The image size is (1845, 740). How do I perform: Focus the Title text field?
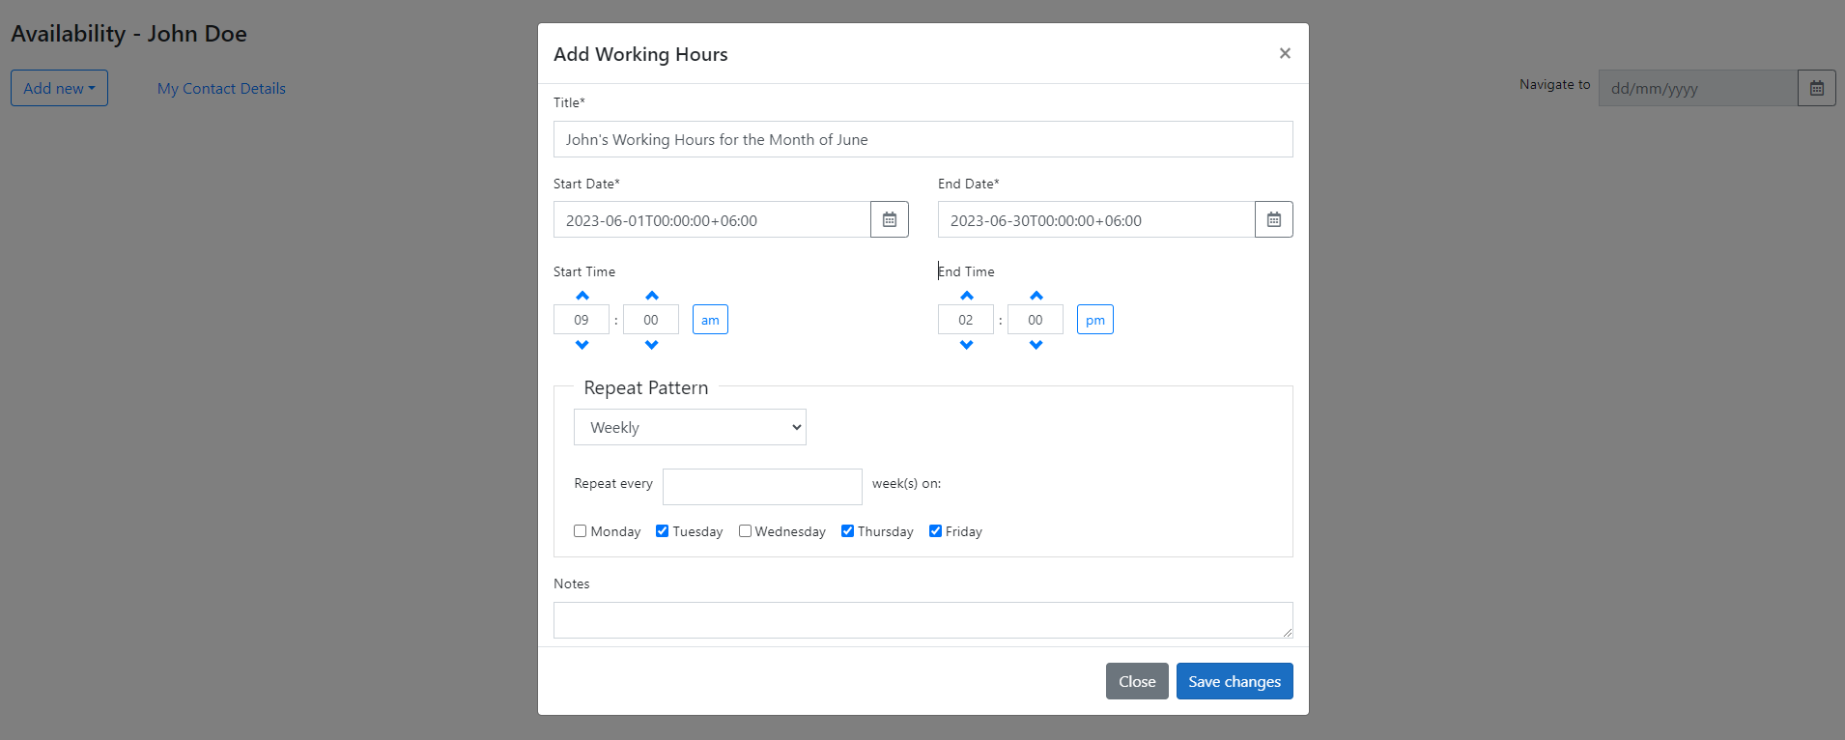point(922,139)
